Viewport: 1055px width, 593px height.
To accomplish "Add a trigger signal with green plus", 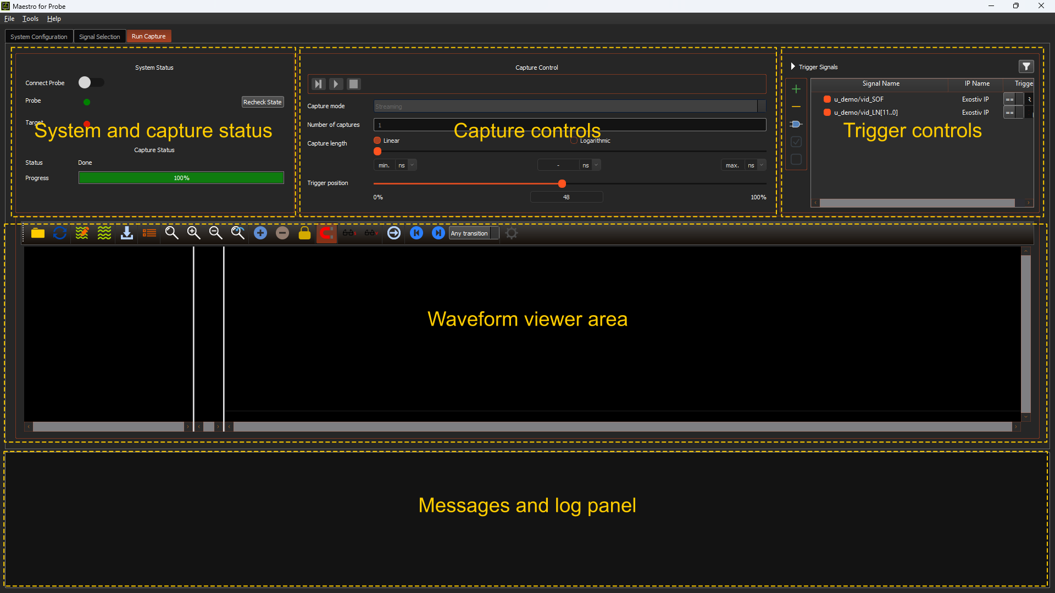I will [x=796, y=89].
